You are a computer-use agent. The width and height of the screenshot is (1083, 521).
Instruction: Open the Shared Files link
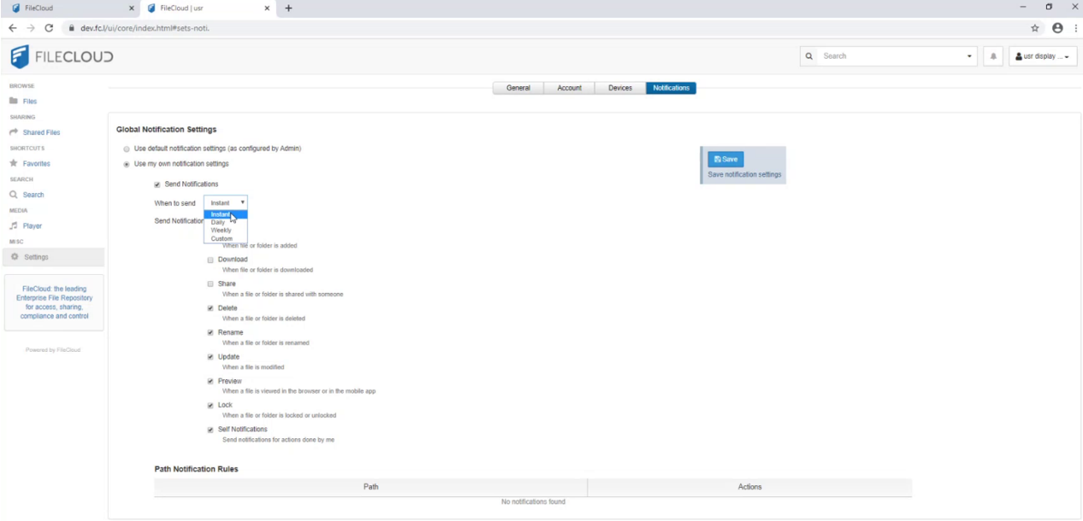pos(42,132)
